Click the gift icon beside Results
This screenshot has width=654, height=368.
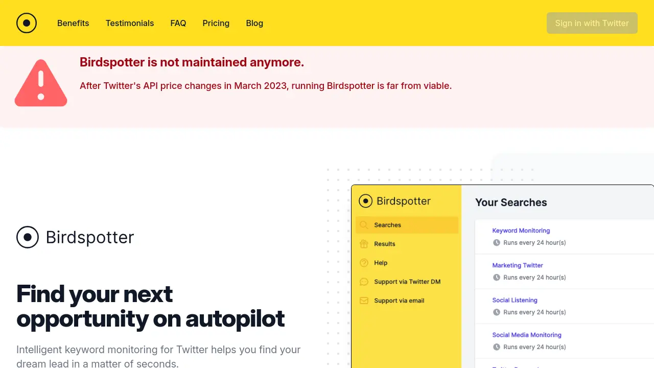(x=364, y=244)
